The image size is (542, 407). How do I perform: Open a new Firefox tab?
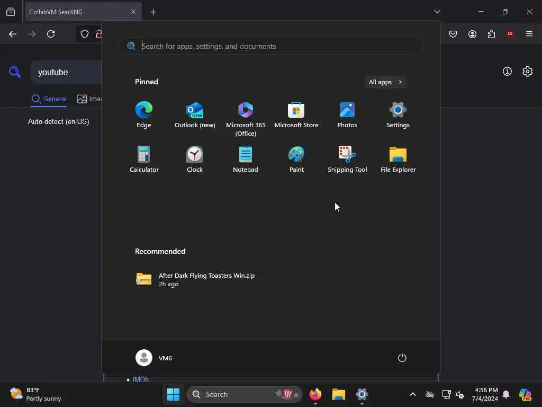153,12
